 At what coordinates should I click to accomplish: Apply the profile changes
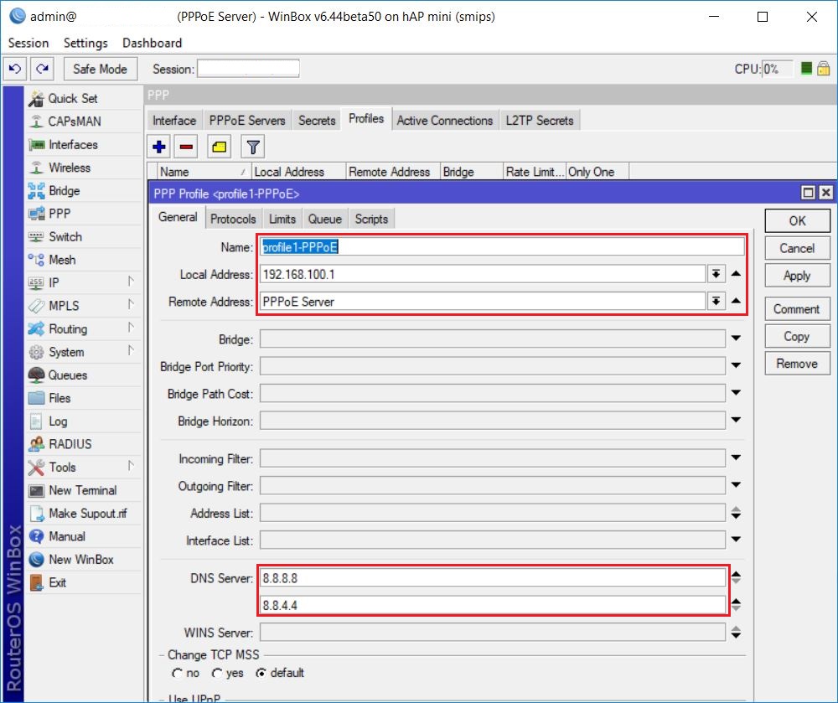pyautogui.click(x=796, y=275)
